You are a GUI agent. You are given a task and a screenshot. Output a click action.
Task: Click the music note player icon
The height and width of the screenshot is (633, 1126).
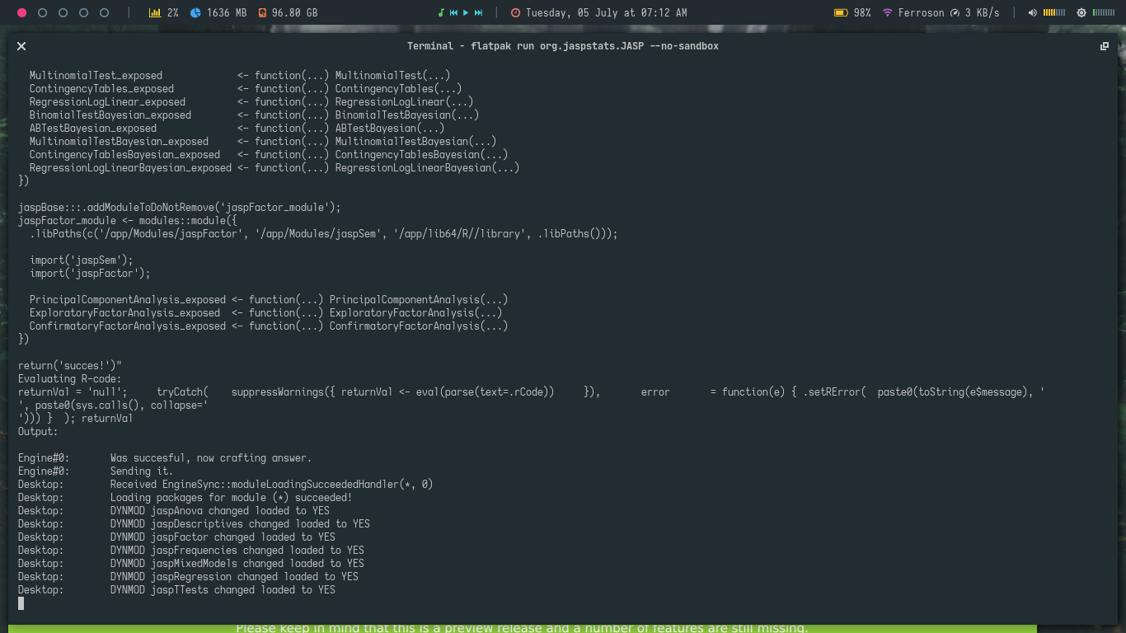point(442,12)
